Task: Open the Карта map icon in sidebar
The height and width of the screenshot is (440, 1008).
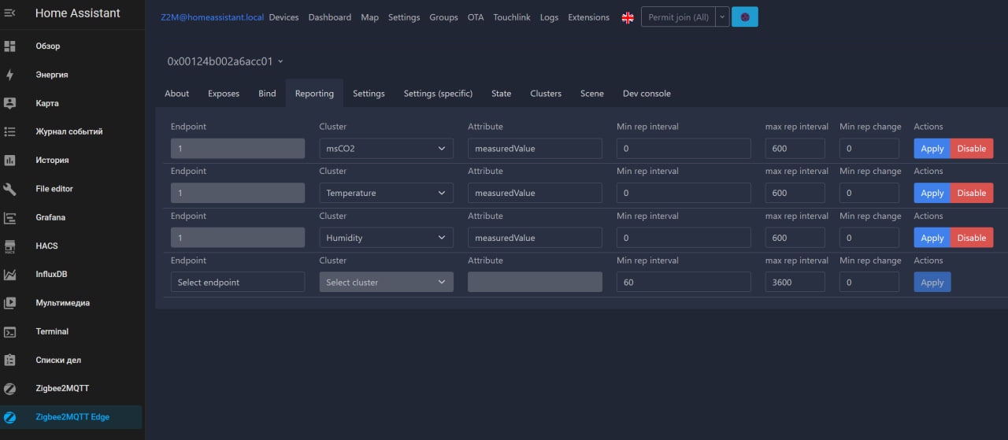Action: click(10, 103)
